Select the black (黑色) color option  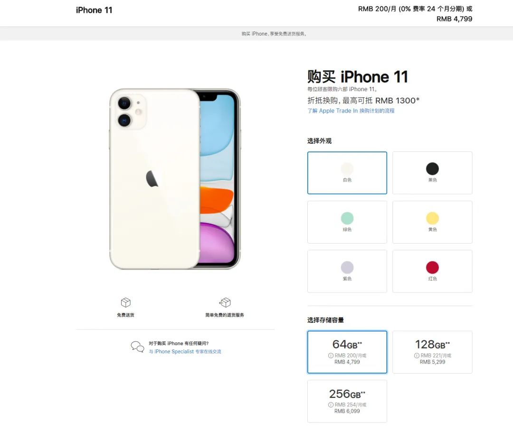click(x=432, y=173)
